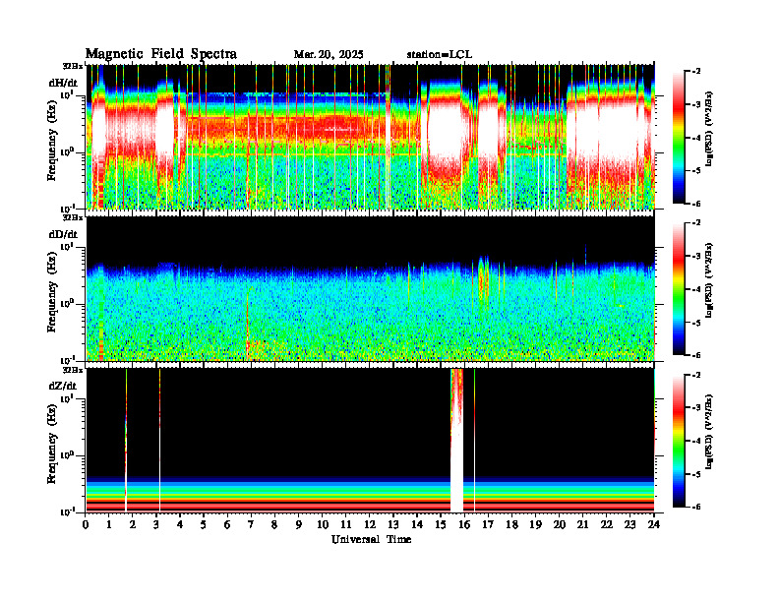Click the hour 21 tick label on the time axis
The image size is (779, 602).
(x=582, y=525)
